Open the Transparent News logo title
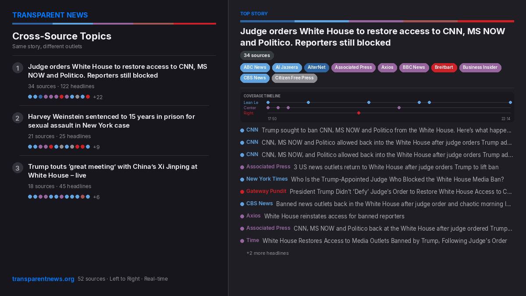Viewport: 526px width, 296px height. point(50,15)
